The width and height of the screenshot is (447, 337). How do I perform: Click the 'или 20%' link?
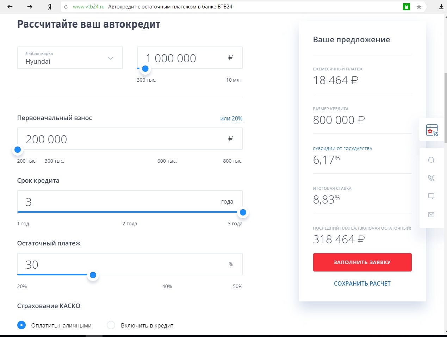coord(231,118)
